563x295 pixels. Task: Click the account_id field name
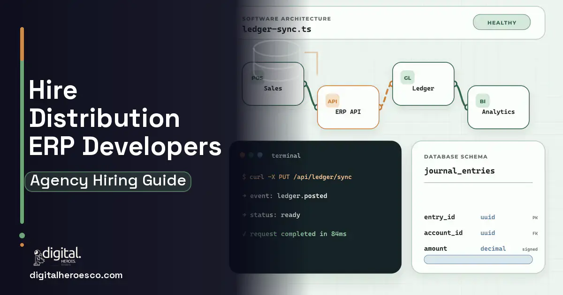[x=443, y=233]
